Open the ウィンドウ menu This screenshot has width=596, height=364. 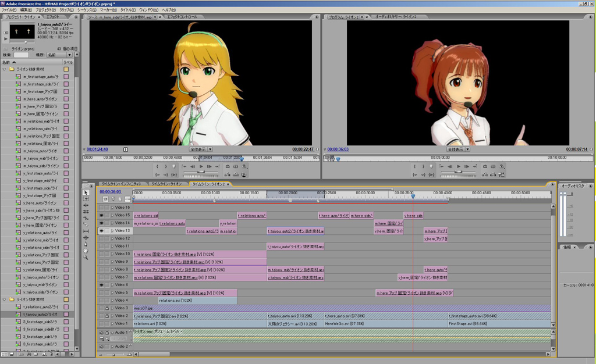(148, 10)
